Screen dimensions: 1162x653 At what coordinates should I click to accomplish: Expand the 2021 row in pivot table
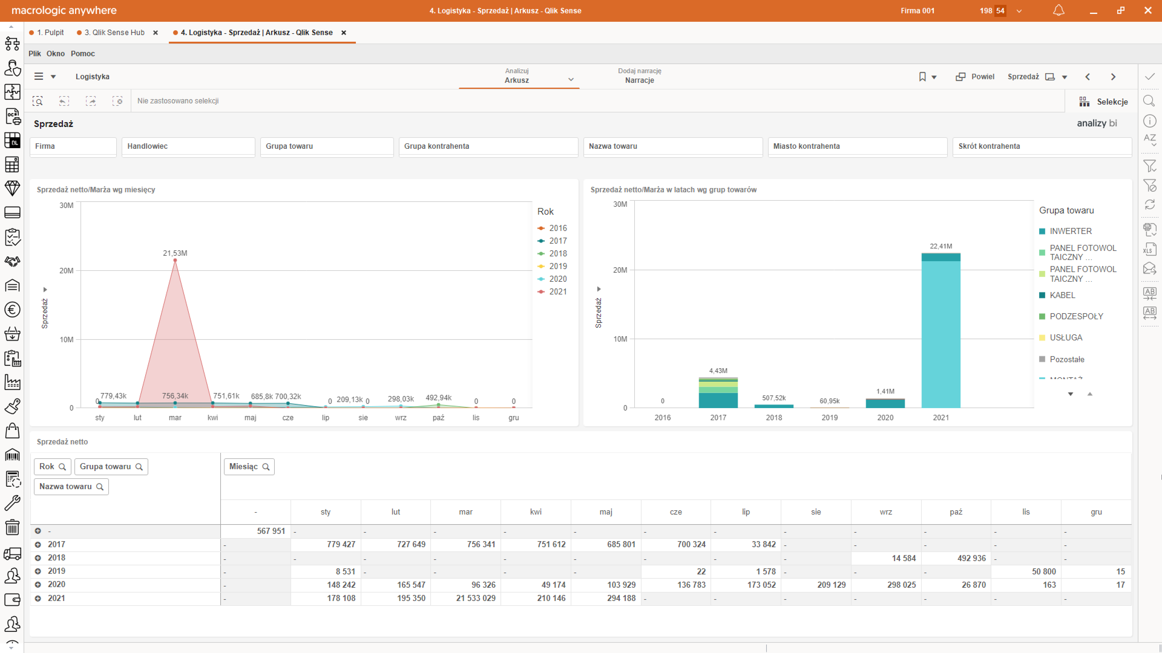click(38, 598)
